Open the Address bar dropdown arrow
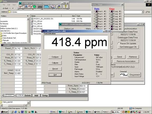Viewport: 152px width, 114px height. (143, 12)
